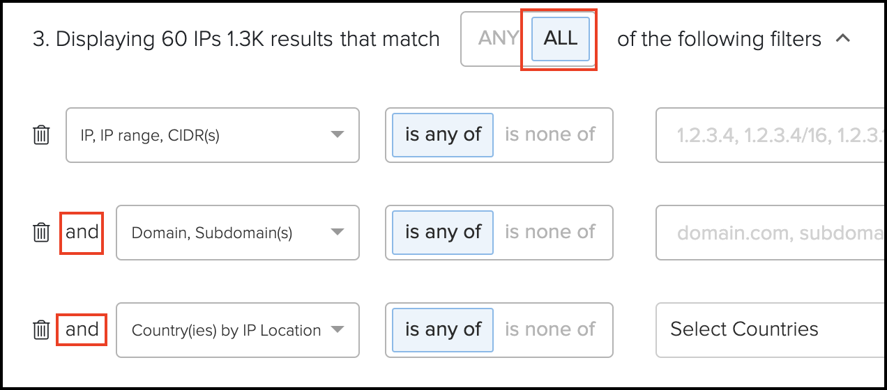Click 'and' operator before Country filter
The height and width of the screenshot is (390, 887).
[82, 329]
